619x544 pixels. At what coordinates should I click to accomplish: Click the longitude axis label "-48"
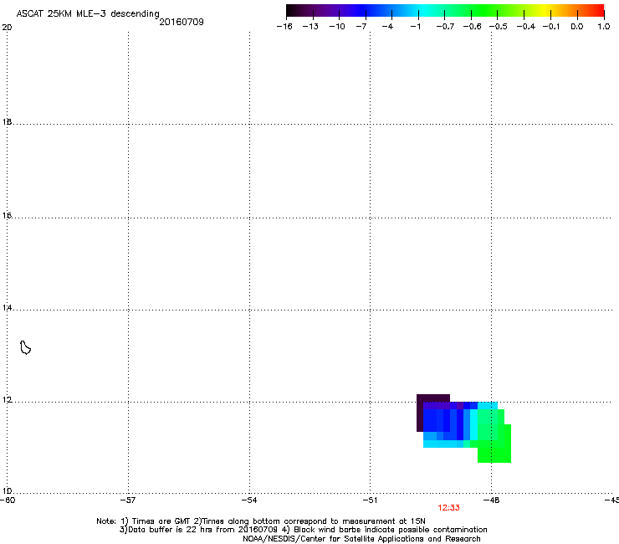[492, 500]
